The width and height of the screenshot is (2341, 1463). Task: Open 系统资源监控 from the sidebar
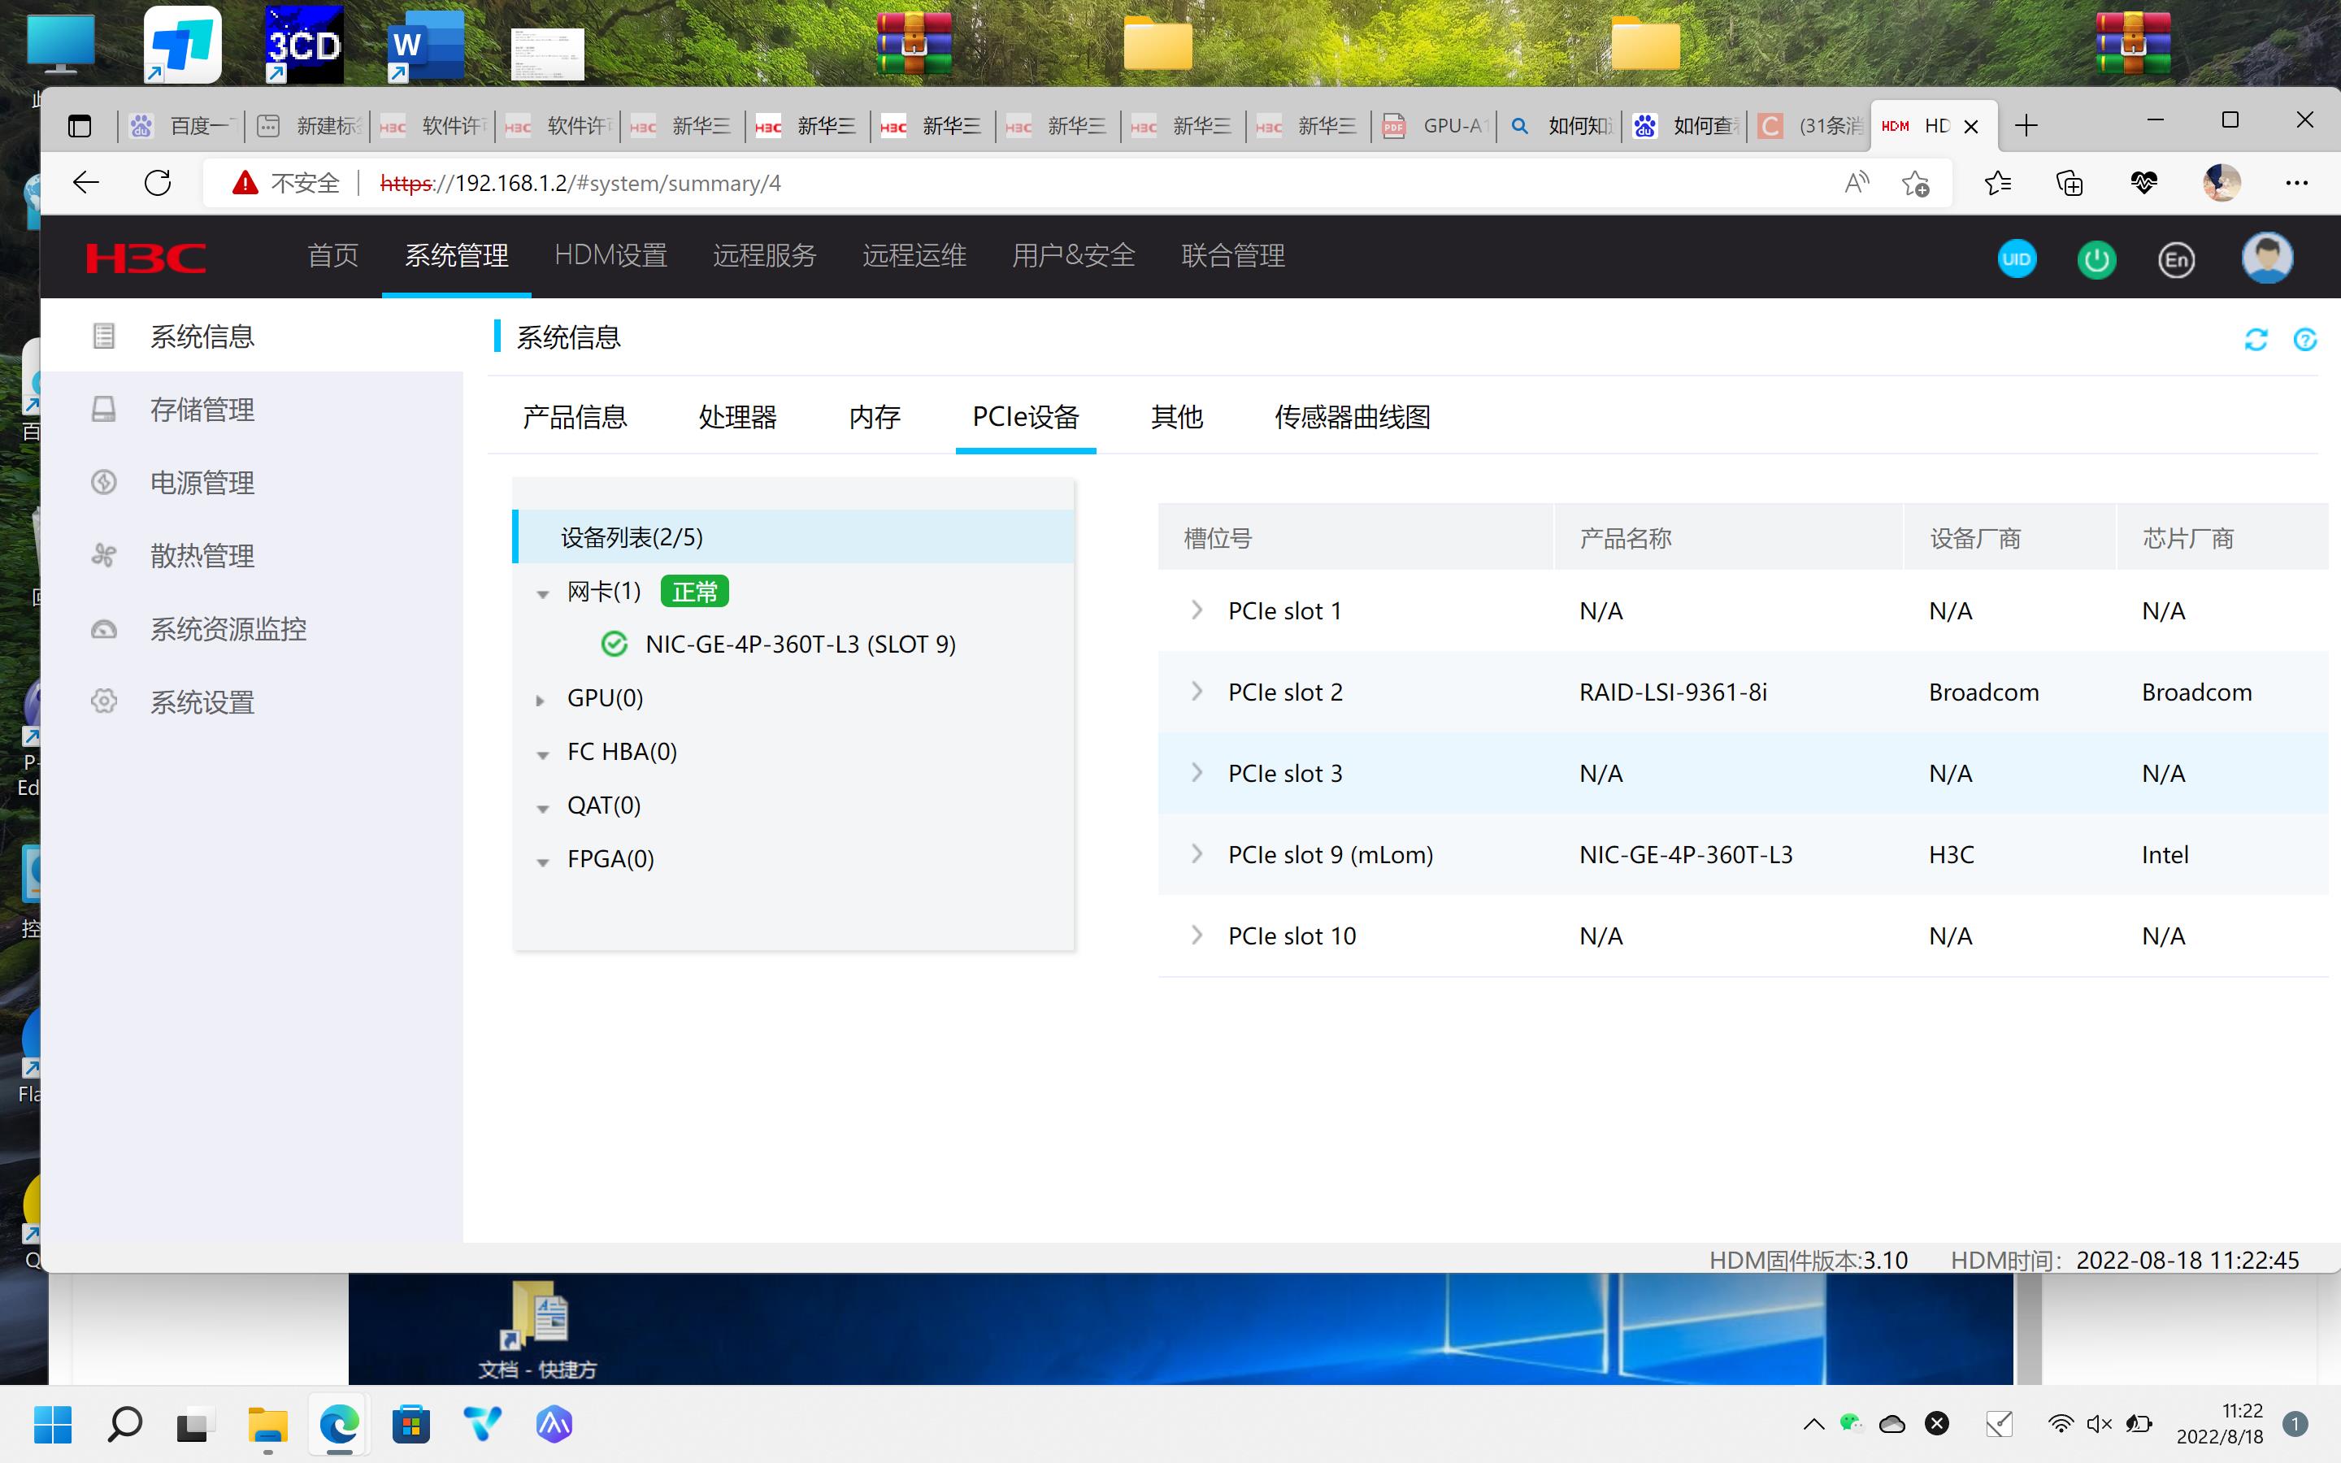tap(228, 630)
